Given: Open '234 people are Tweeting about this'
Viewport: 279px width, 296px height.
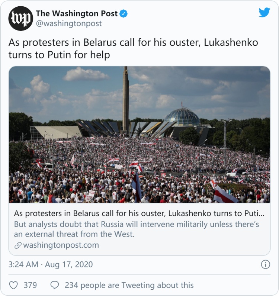Looking at the screenshot, I should [129, 285].
